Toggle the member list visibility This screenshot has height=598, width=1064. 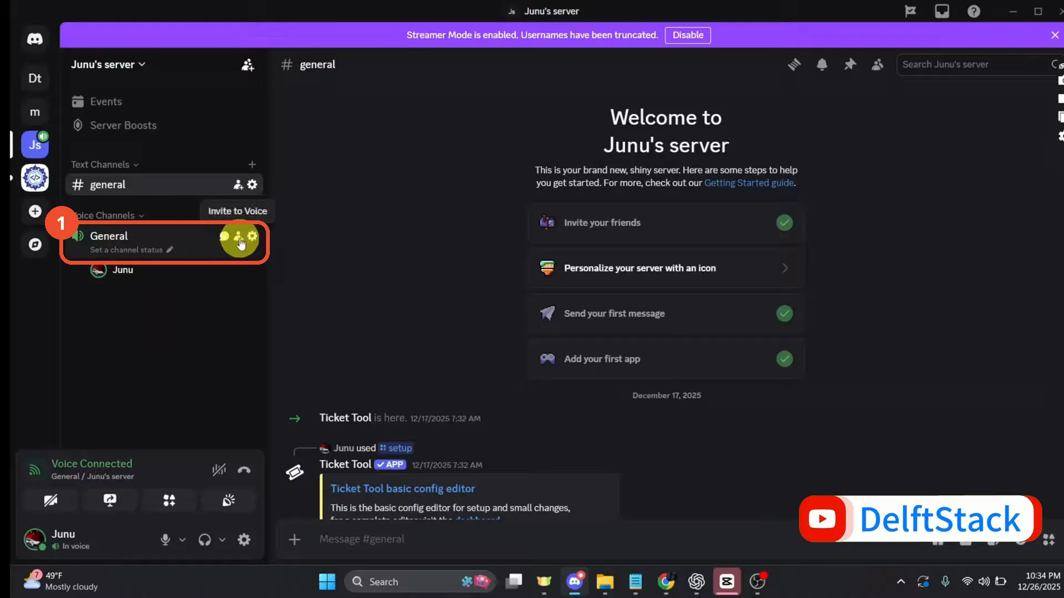point(877,65)
